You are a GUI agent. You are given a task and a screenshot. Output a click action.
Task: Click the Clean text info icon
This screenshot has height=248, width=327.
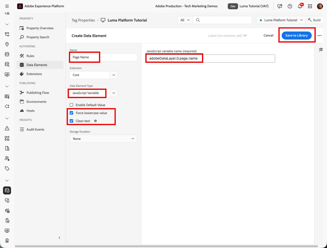tap(95, 121)
